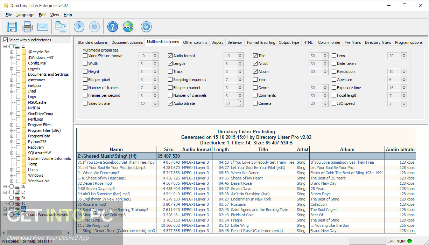The height and width of the screenshot is (245, 429).
Task: Increase the Length width spinner
Action: (240, 62)
